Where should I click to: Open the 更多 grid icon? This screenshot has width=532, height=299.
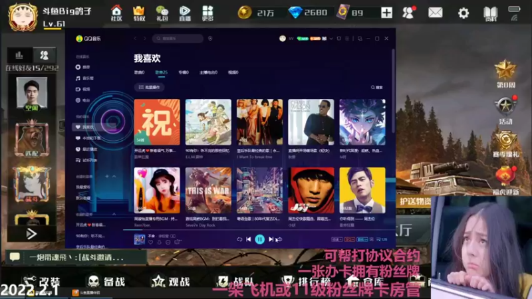[x=207, y=13]
